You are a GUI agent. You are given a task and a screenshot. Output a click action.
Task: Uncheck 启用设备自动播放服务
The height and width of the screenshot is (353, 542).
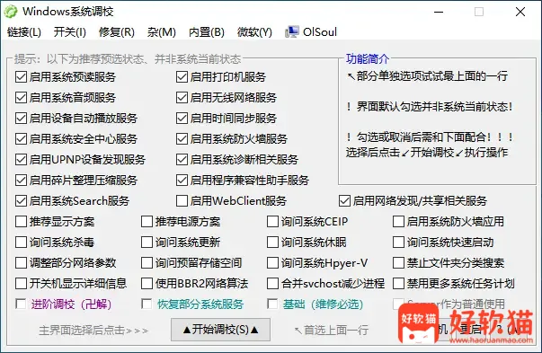(x=21, y=119)
